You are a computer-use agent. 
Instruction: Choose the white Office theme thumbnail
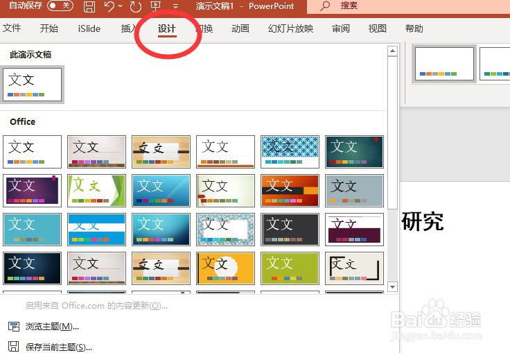pos(32,152)
